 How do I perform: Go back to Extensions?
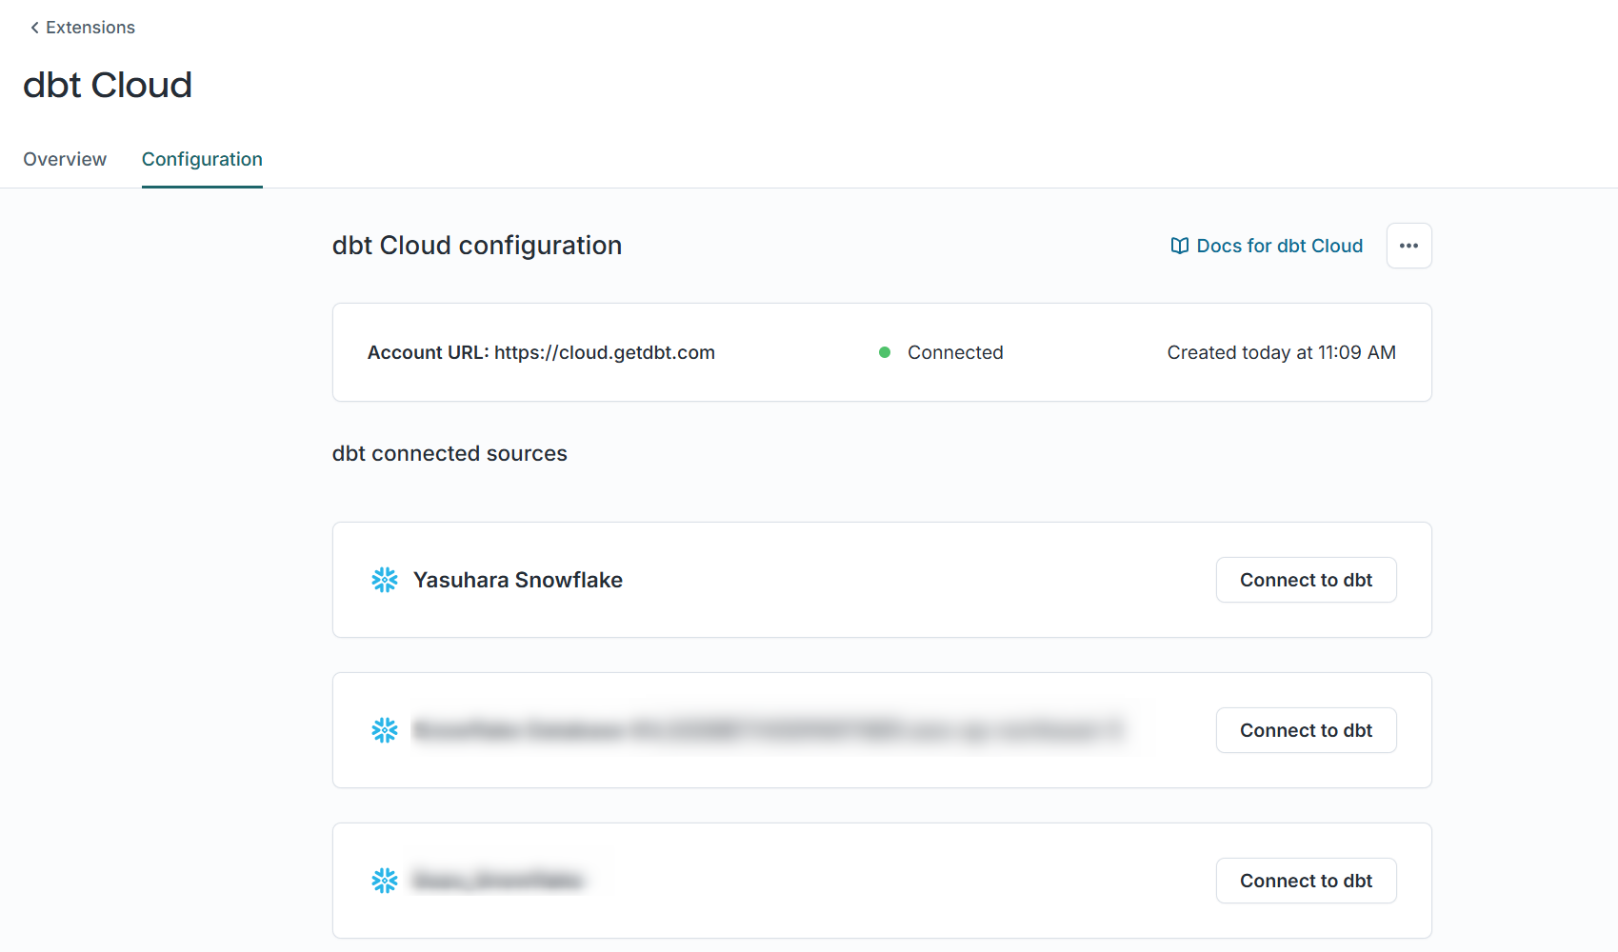(82, 28)
